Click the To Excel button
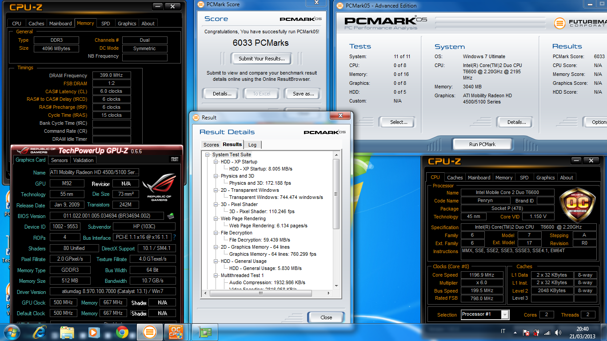Viewport: 607px width, 341px height. click(262, 94)
